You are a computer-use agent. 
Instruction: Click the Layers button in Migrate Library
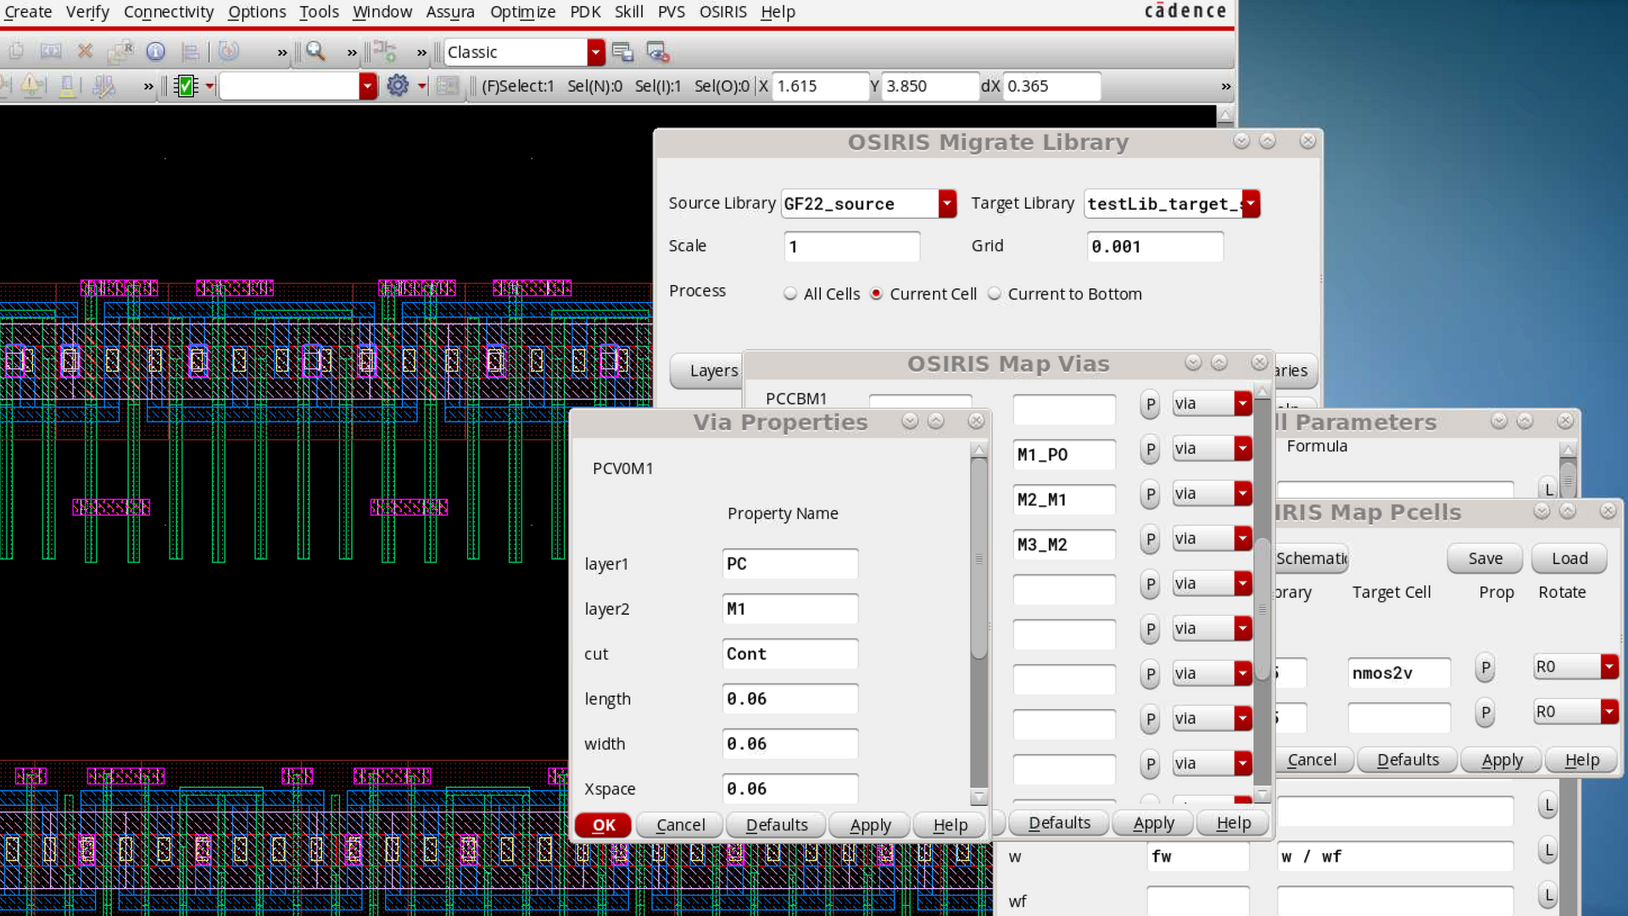pos(713,371)
